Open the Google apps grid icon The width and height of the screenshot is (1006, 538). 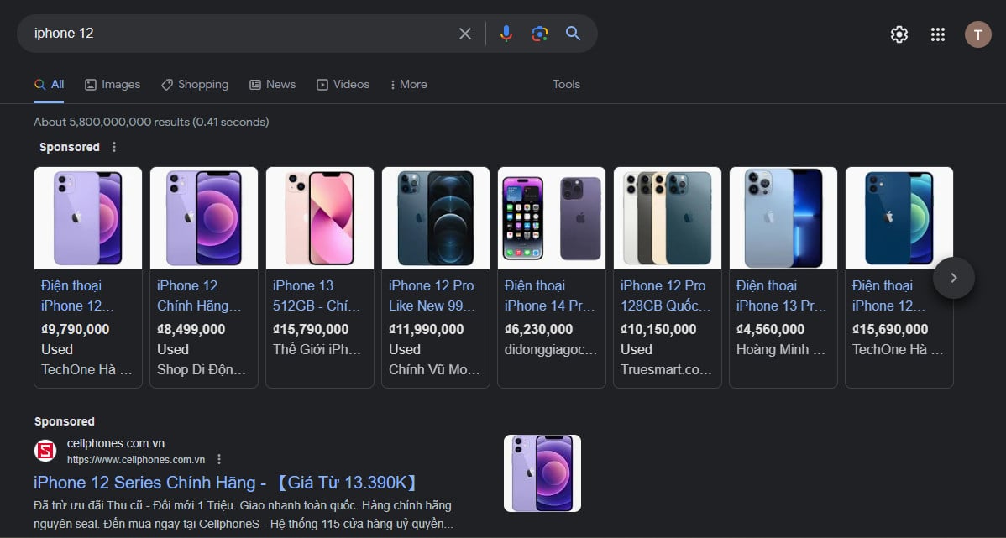[x=938, y=34]
